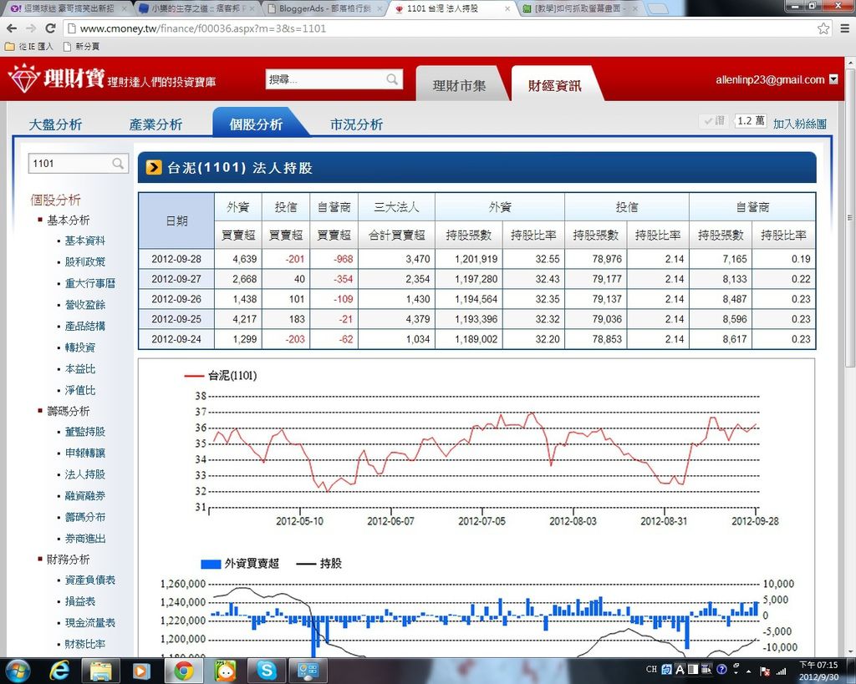Screen dimensions: 856x684
Task: Click the browser forward arrow
Action: point(31,28)
